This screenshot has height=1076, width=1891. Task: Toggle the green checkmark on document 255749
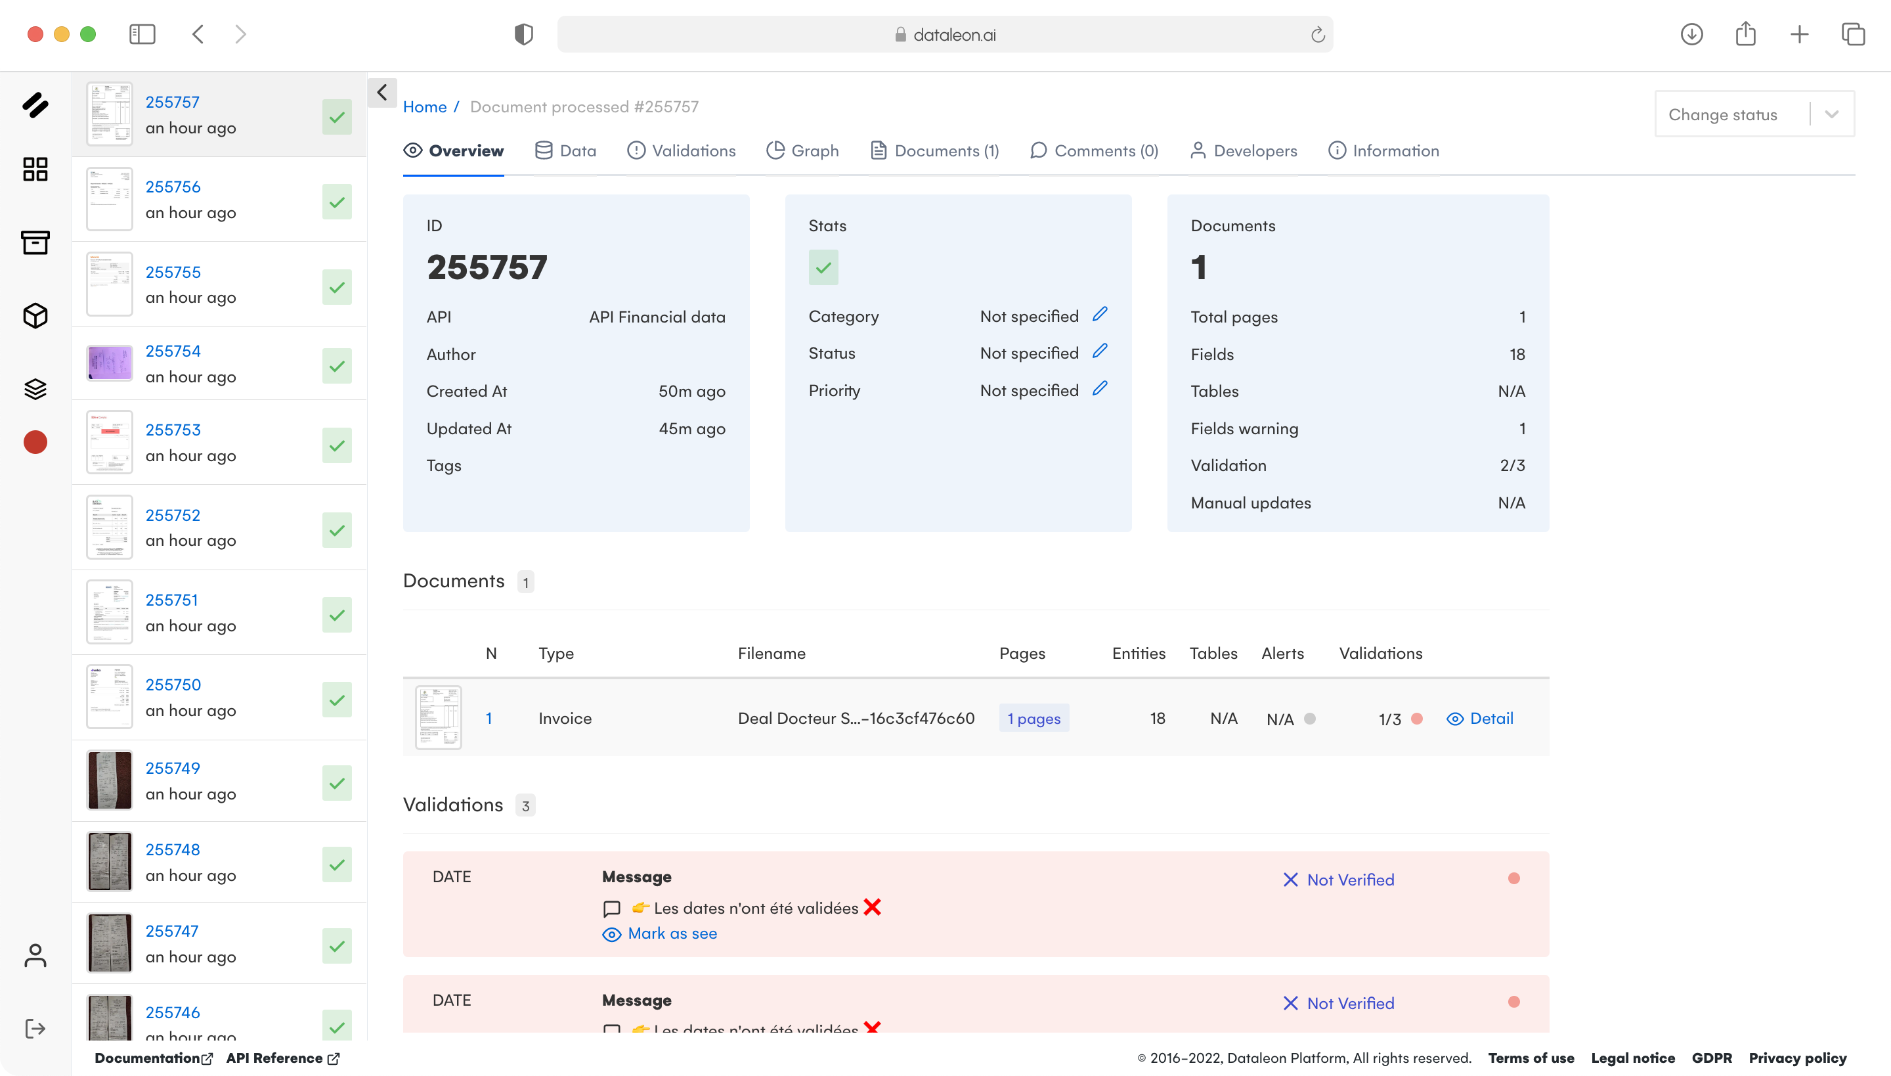click(x=337, y=782)
